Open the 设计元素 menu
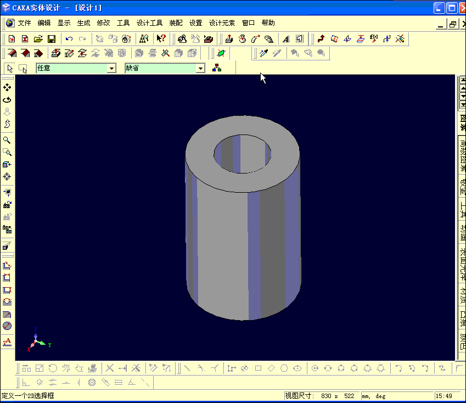The image size is (466, 403). point(222,23)
